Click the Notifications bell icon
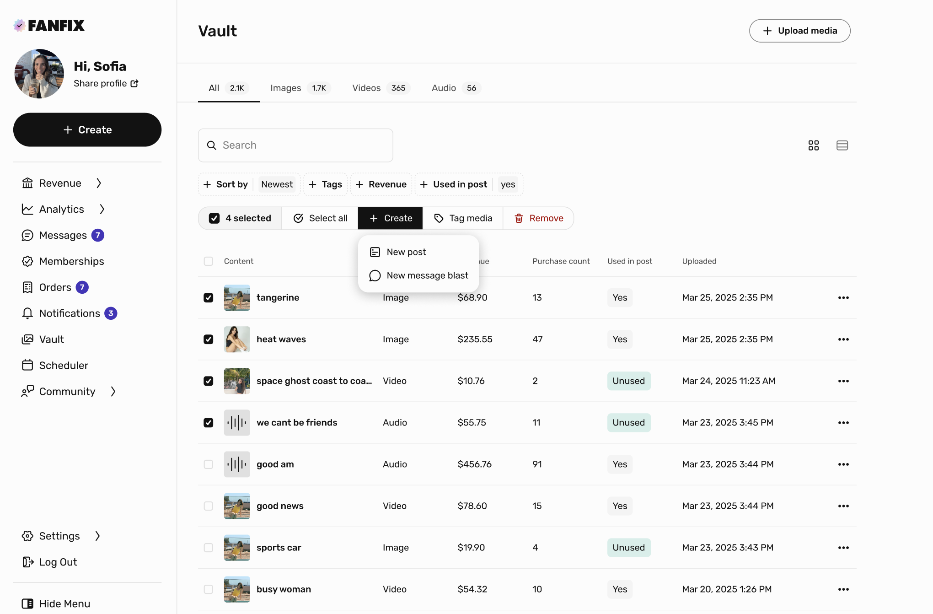The width and height of the screenshot is (933, 614). [x=27, y=313]
